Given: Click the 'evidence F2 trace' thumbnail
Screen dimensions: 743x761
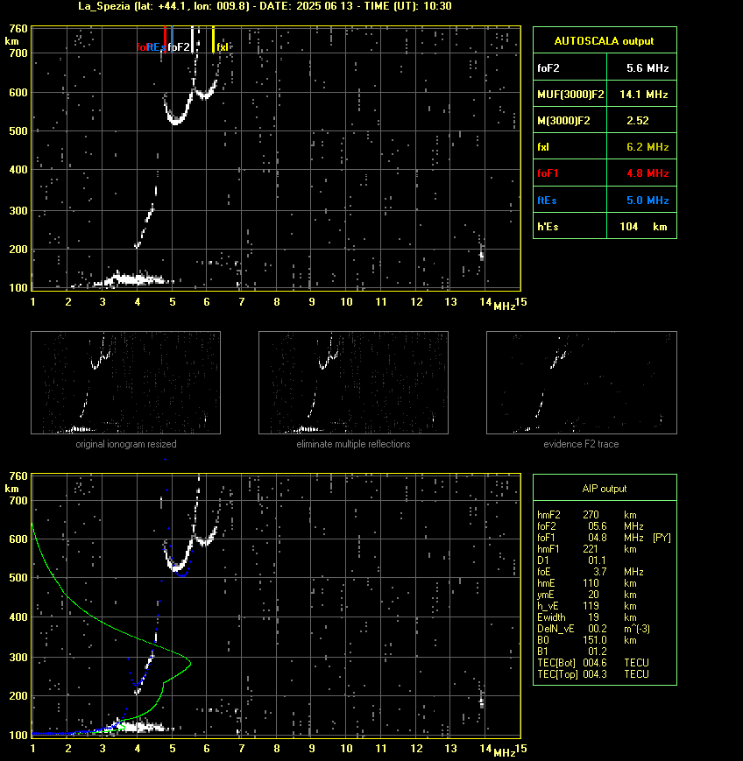Looking at the screenshot, I should 582,383.
